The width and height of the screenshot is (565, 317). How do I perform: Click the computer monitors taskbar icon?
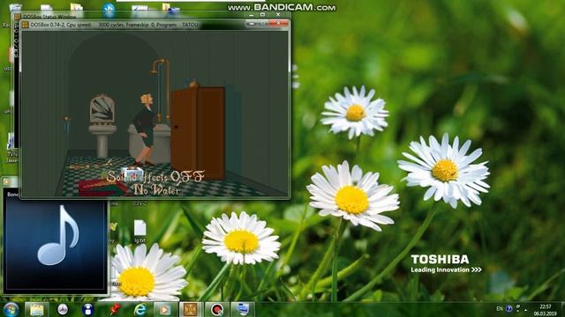point(243,309)
